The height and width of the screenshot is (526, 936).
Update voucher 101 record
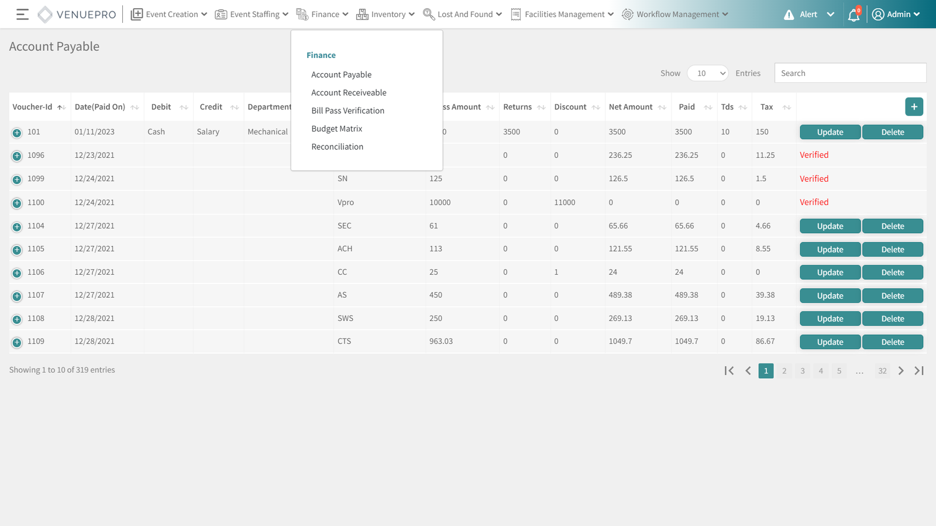click(830, 132)
